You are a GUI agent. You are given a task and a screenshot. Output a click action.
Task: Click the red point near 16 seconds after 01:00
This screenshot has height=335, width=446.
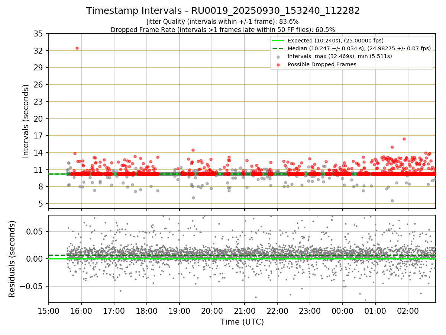tap(404, 139)
